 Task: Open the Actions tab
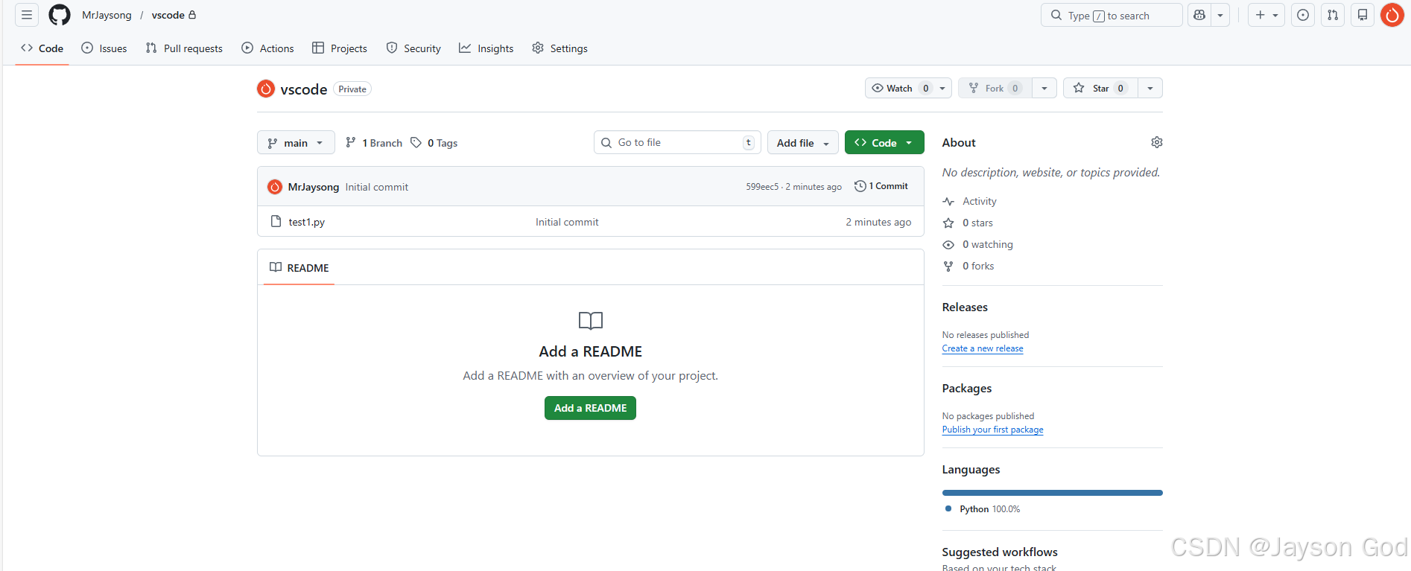pos(268,48)
